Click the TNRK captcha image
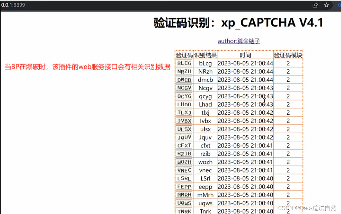 coord(184,211)
